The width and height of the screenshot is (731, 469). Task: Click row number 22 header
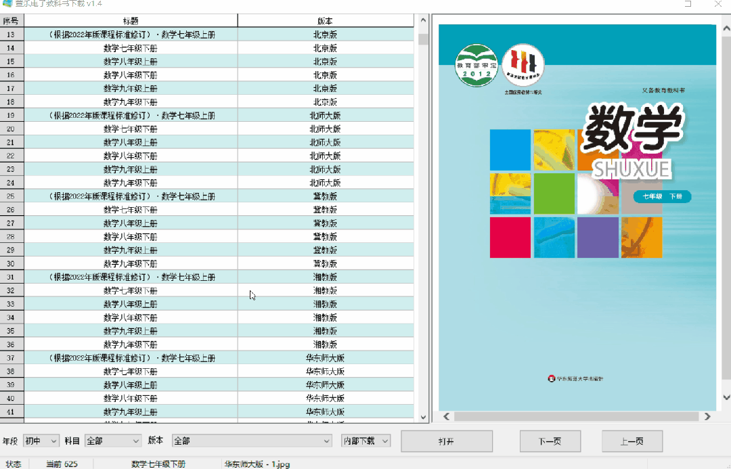12,156
